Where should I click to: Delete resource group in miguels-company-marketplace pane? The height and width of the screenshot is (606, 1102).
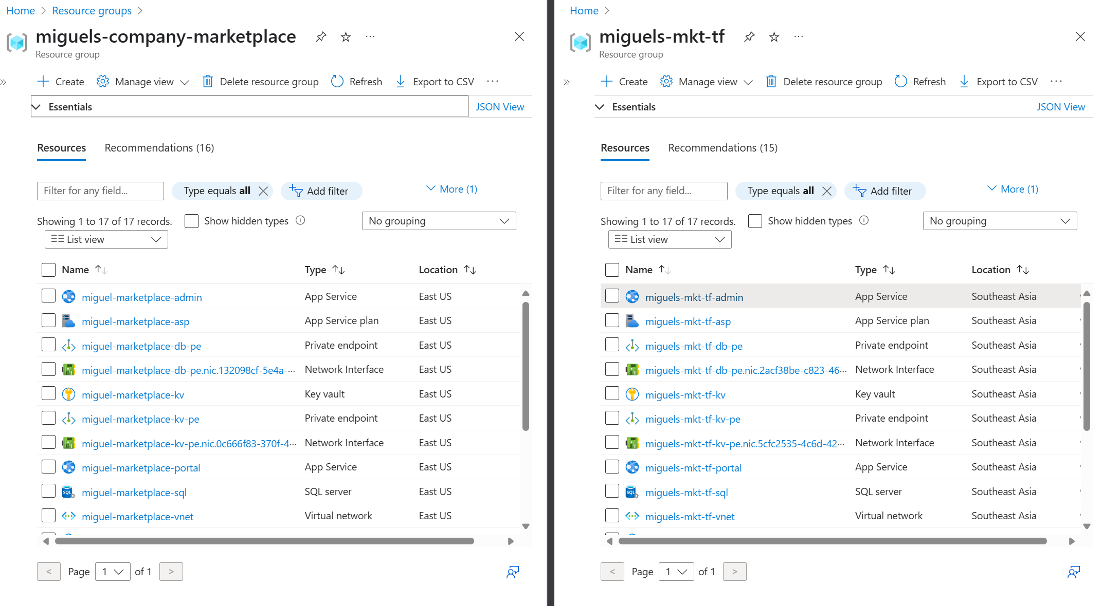[260, 82]
